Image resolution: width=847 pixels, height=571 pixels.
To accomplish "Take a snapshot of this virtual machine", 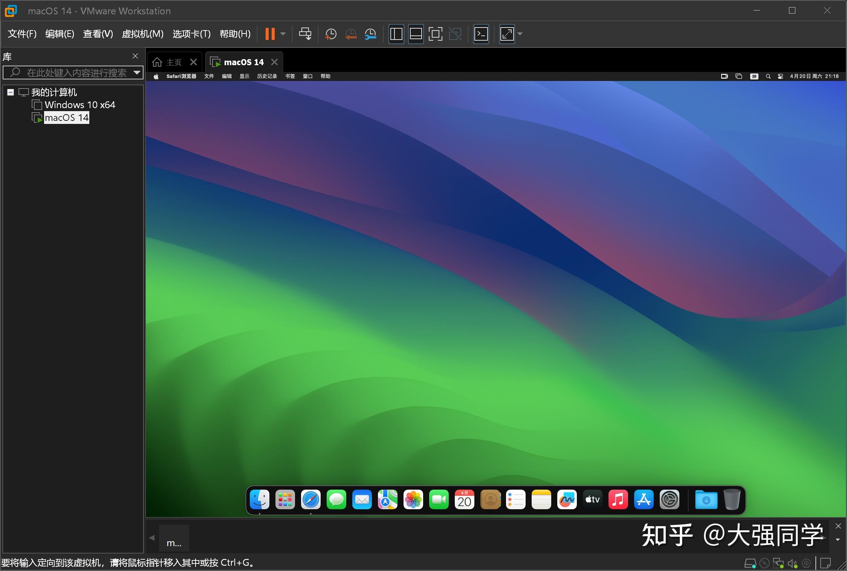I will [x=330, y=34].
